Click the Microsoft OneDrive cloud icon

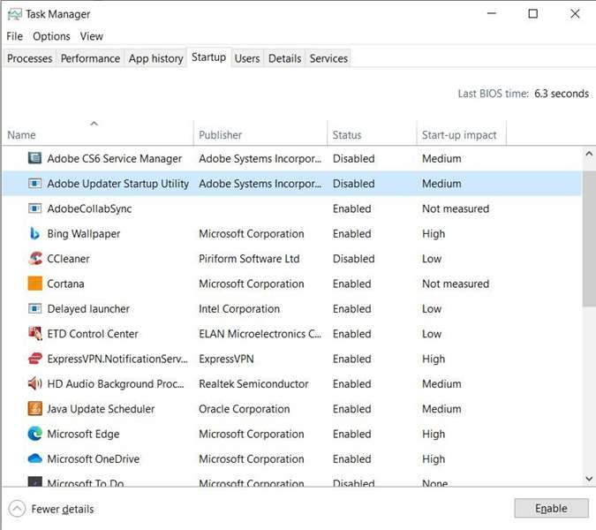pos(35,458)
